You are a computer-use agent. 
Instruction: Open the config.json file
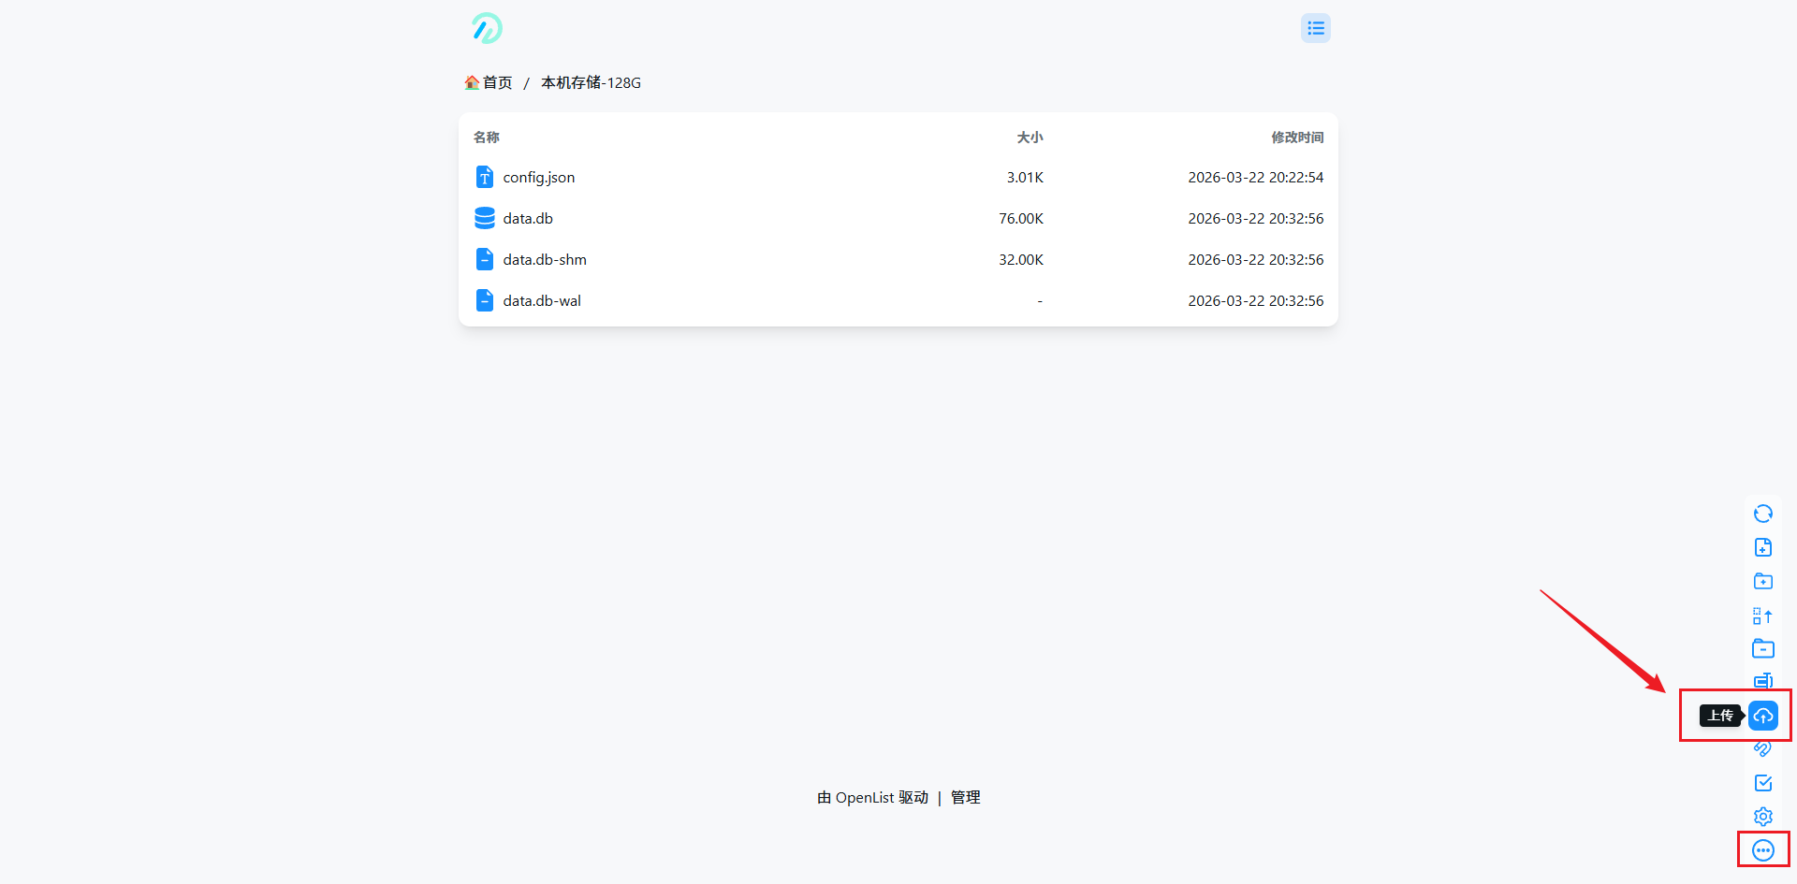538,177
